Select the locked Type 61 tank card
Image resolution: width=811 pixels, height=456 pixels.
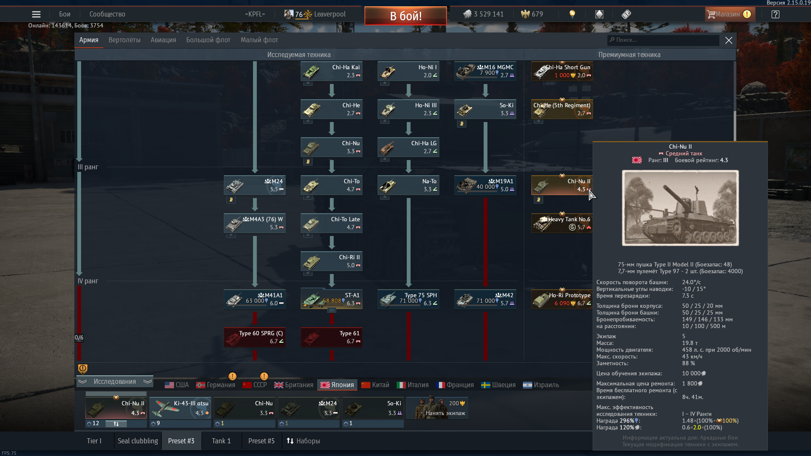pyautogui.click(x=332, y=337)
